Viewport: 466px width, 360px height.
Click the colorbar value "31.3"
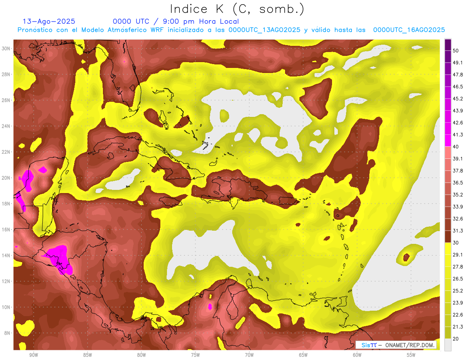tap(458, 231)
